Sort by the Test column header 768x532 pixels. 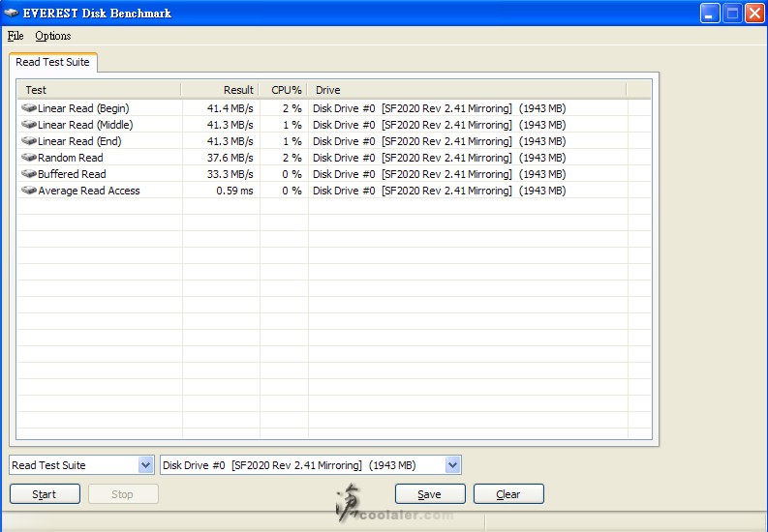coord(100,90)
